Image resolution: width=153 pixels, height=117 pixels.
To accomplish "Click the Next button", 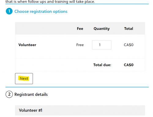I will pyautogui.click(x=24, y=79).
